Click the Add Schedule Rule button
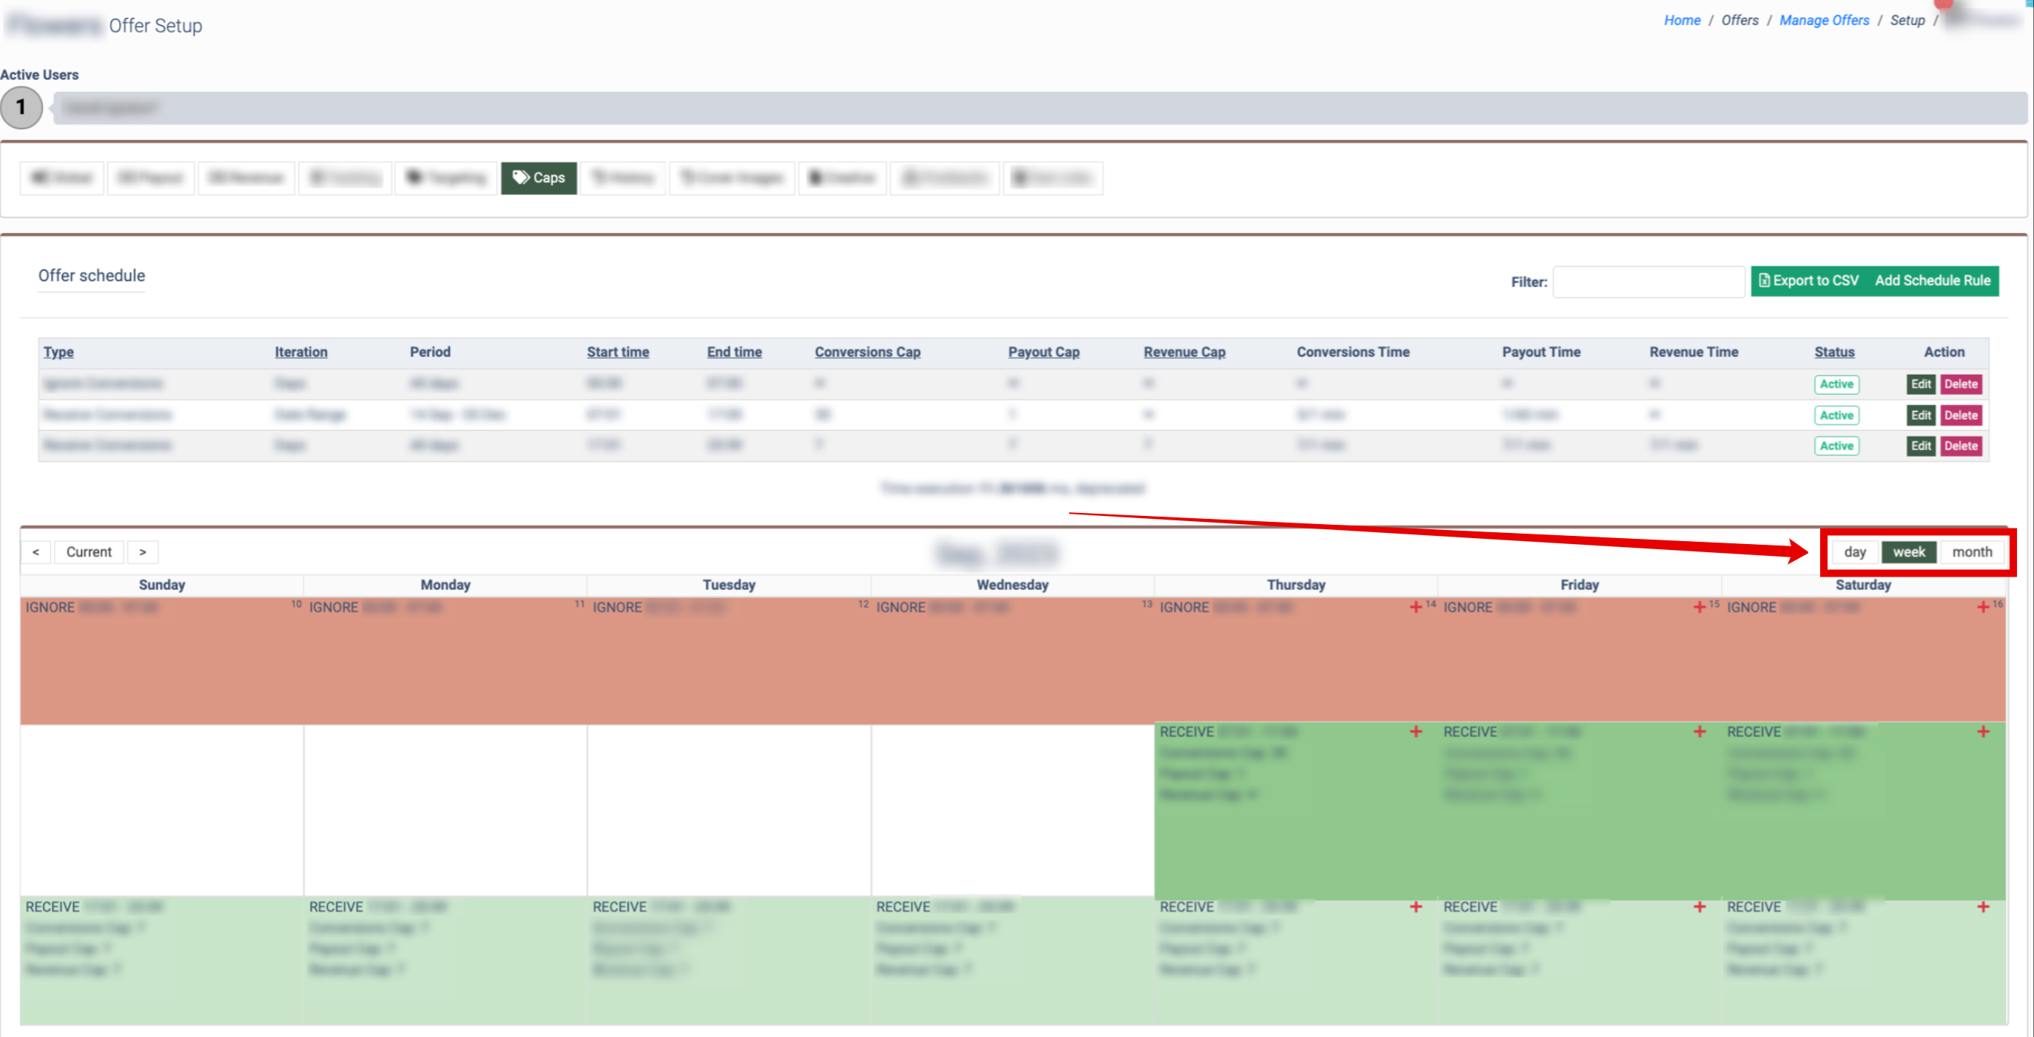Image resolution: width=2034 pixels, height=1037 pixels. click(x=1931, y=281)
